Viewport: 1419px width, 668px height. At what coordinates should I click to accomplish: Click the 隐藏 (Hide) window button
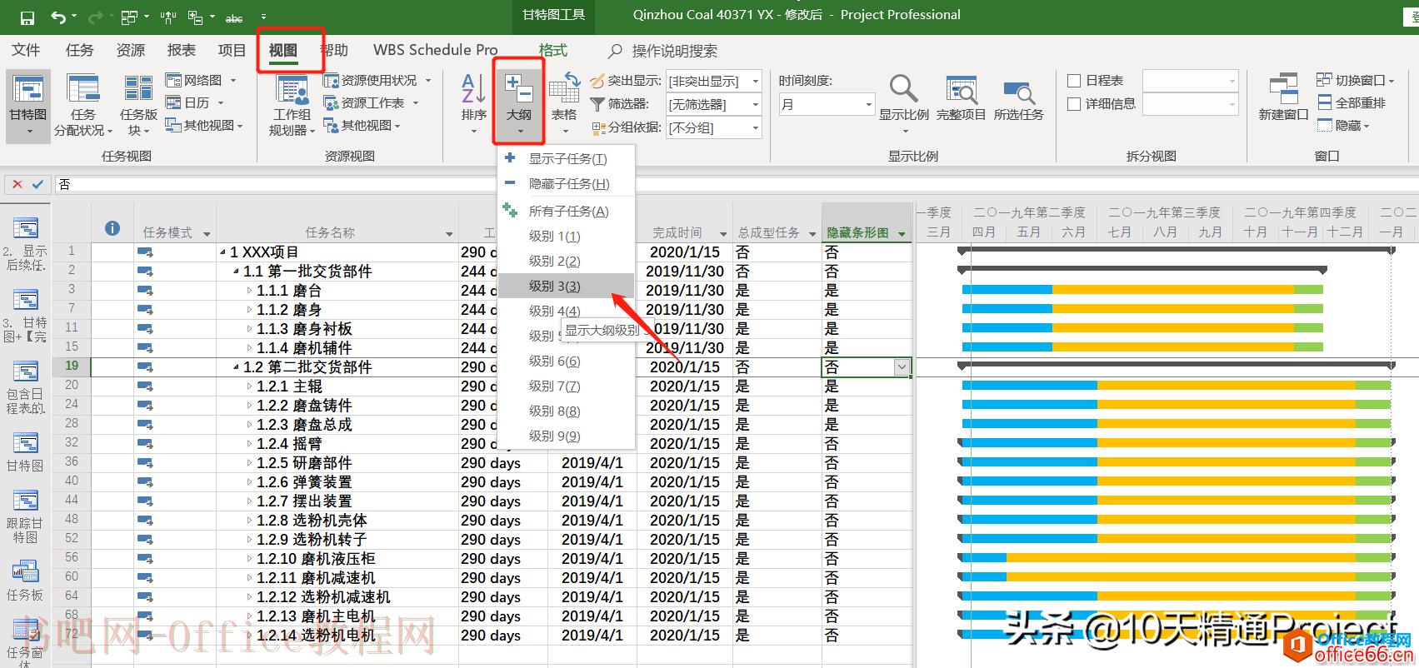[x=1343, y=125]
